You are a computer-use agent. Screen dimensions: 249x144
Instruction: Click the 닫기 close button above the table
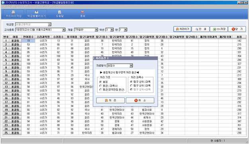coord(237,29)
